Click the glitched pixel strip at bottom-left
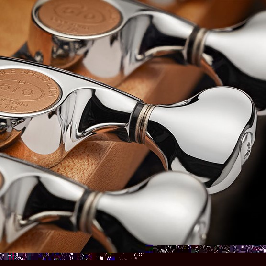 tap(71, 256)
